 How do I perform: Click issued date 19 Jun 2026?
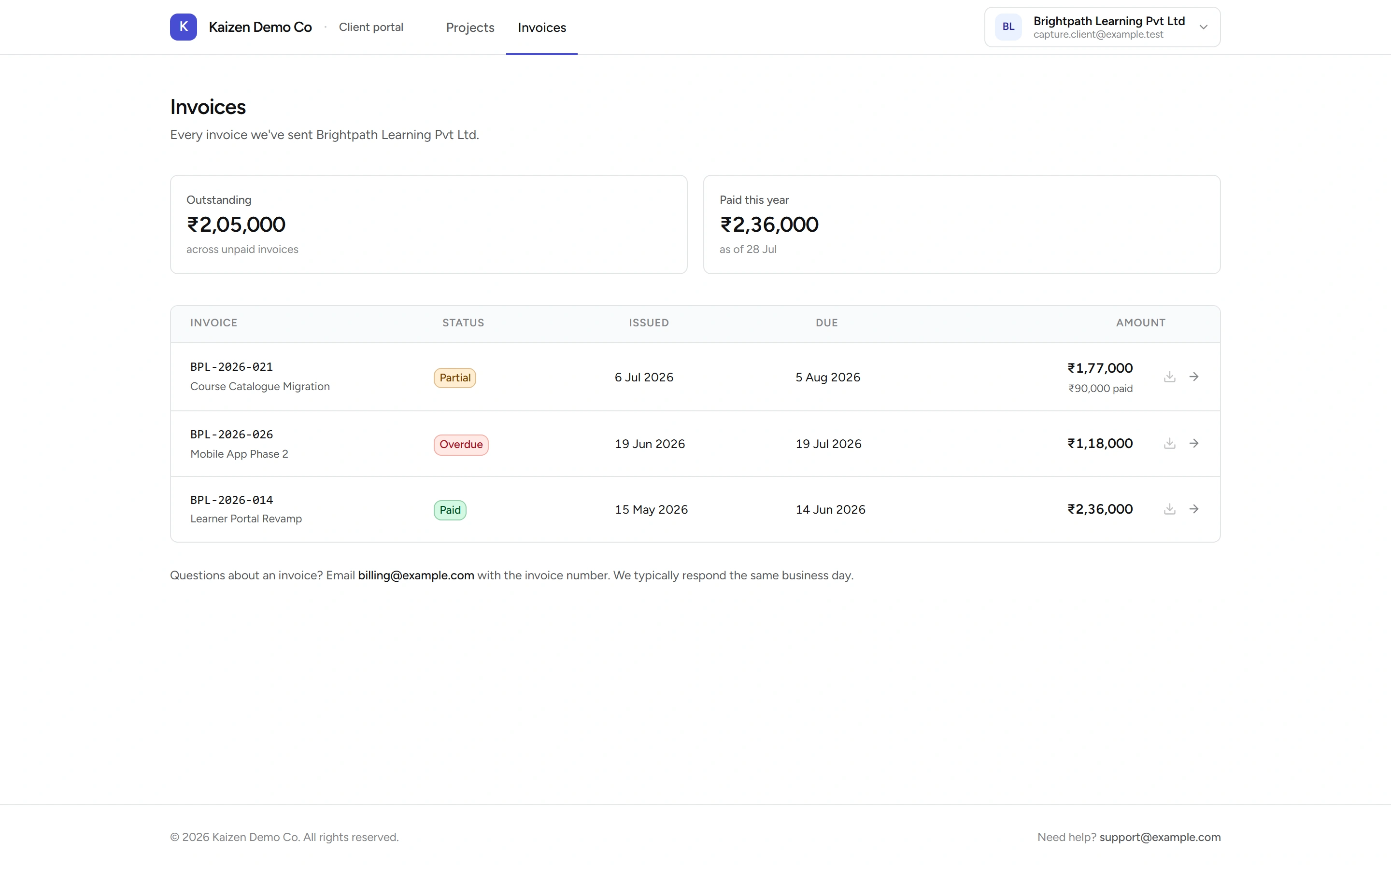(x=650, y=444)
